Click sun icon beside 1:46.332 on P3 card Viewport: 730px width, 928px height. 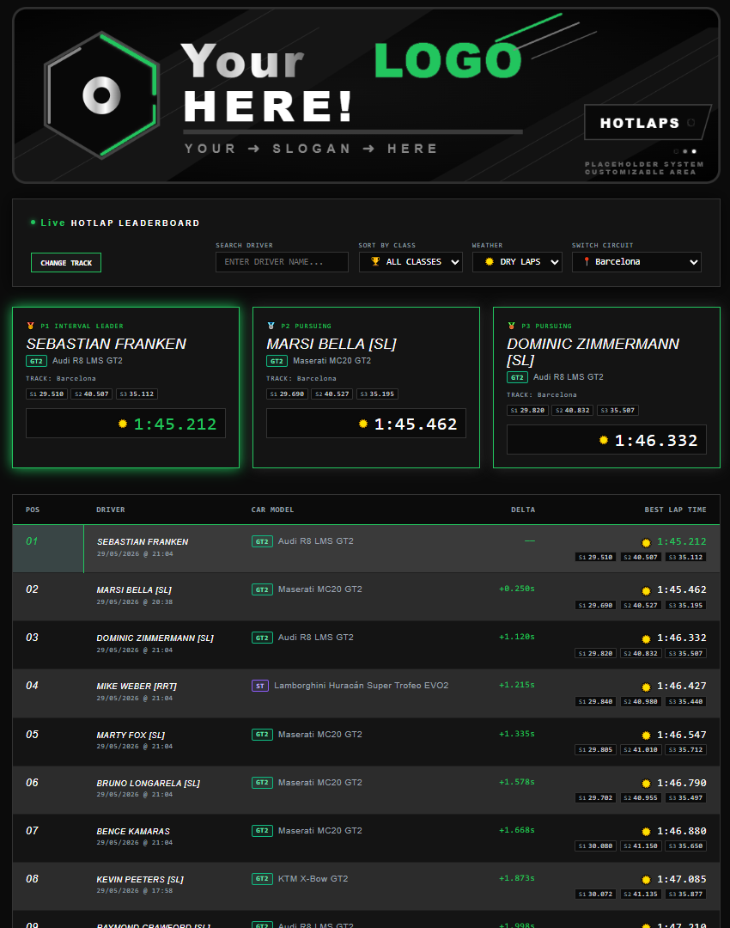[604, 440]
